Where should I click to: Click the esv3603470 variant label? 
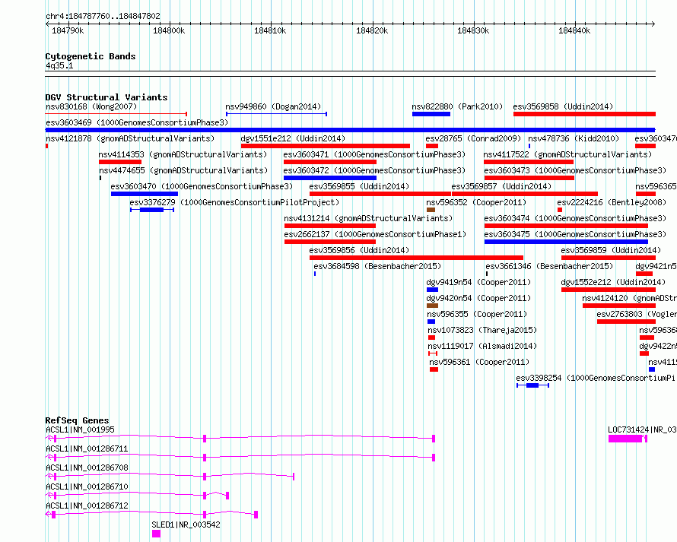click(202, 186)
